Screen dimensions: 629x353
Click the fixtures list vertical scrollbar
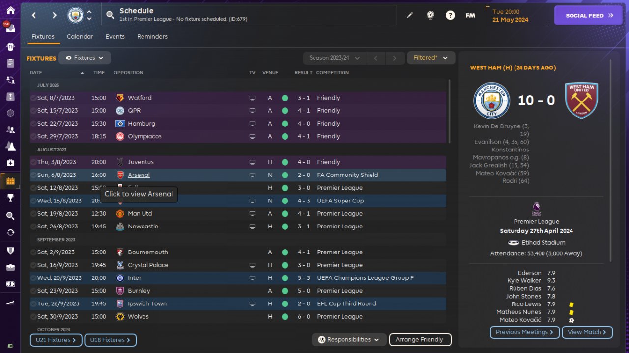tap(449, 112)
